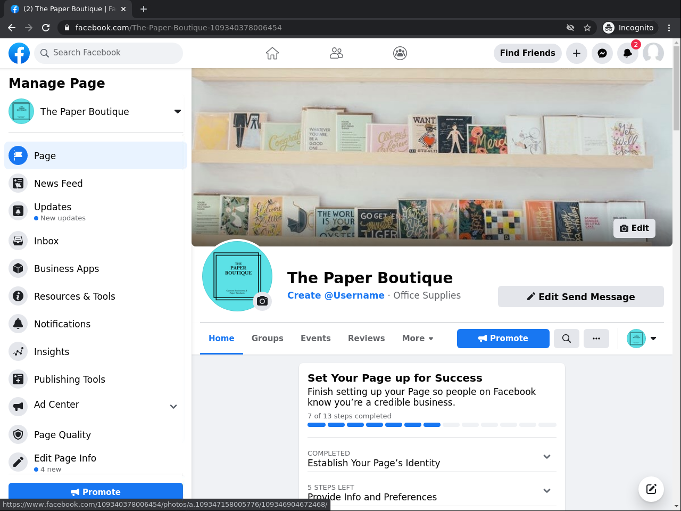The image size is (681, 511).
Task: Open Publishing Tools in sidebar
Action: 96,379
